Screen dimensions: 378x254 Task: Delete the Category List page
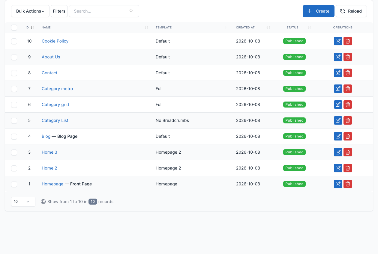tap(348, 120)
